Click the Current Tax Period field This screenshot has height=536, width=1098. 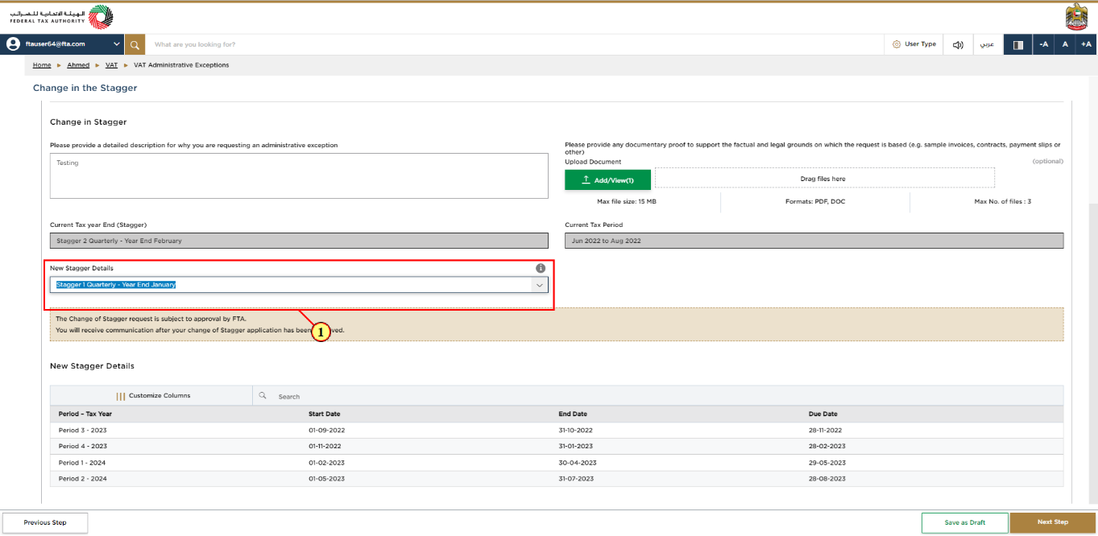814,241
